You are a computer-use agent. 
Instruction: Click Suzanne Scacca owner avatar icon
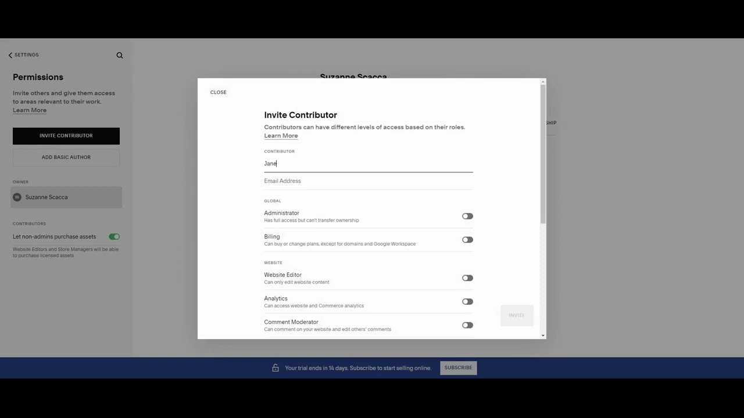tap(17, 197)
